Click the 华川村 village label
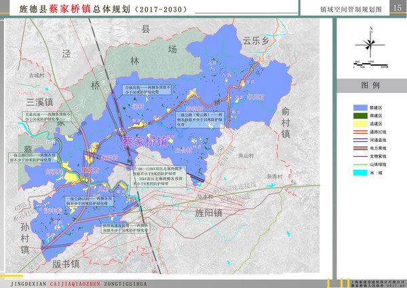Screen dimensions: 407x288 tap(256, 97)
